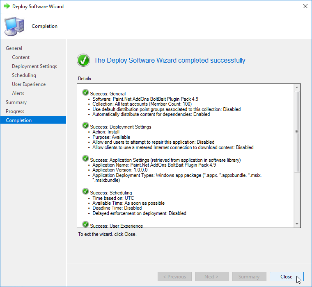Image resolution: width=312 pixels, height=287 pixels.
Task: Click the green arrow icon in title bar
Action: tap(7, 7)
